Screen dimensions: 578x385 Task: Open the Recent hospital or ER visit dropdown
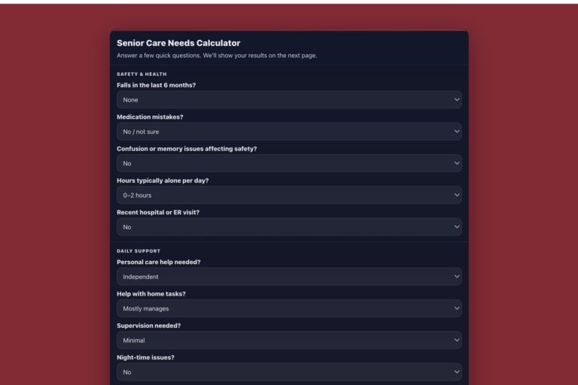289,227
